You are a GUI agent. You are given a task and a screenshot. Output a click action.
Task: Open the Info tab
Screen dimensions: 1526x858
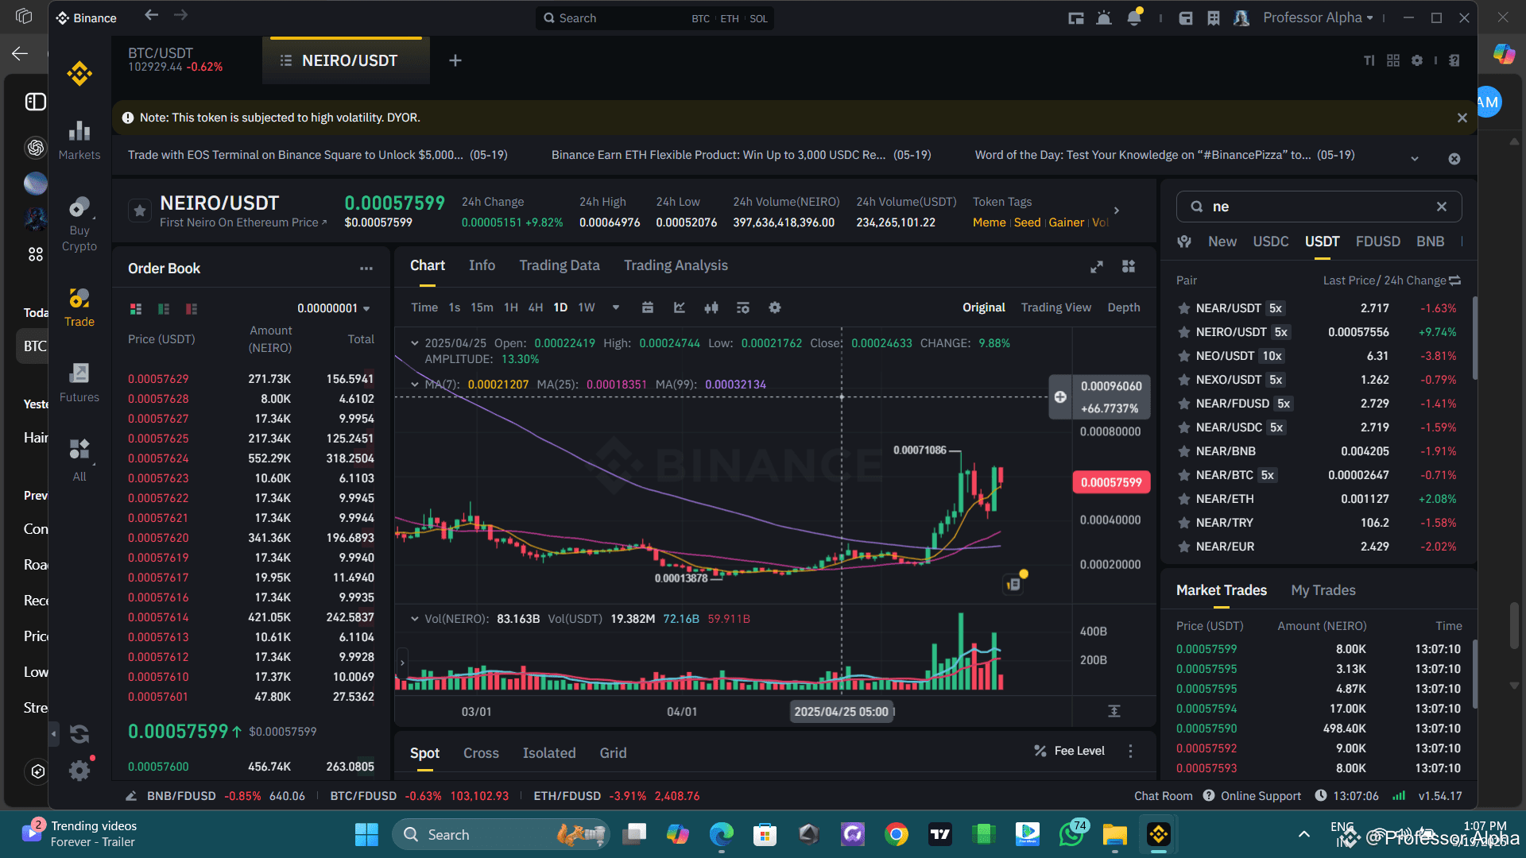coord(482,265)
